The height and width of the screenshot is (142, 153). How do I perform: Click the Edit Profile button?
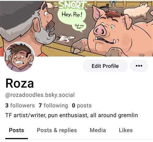coord(105,66)
